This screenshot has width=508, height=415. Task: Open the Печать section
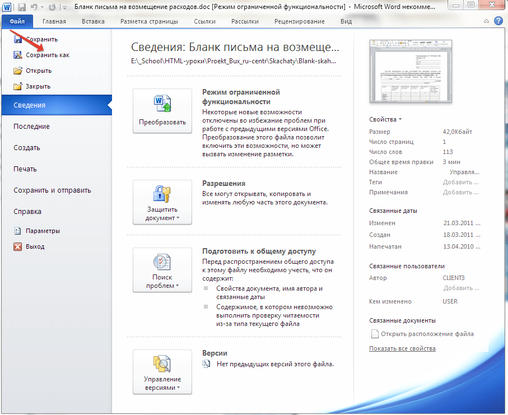pos(25,169)
